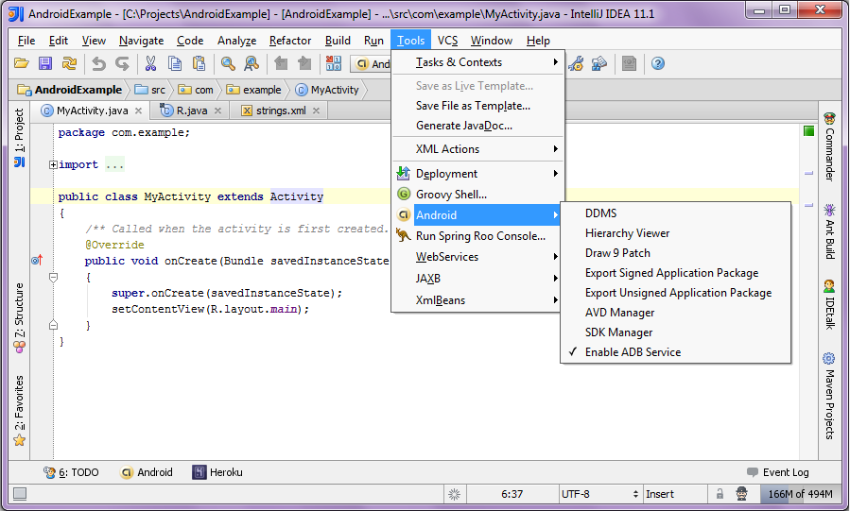Click the Save All toolbar icon
The height and width of the screenshot is (511, 850).
(x=45, y=63)
